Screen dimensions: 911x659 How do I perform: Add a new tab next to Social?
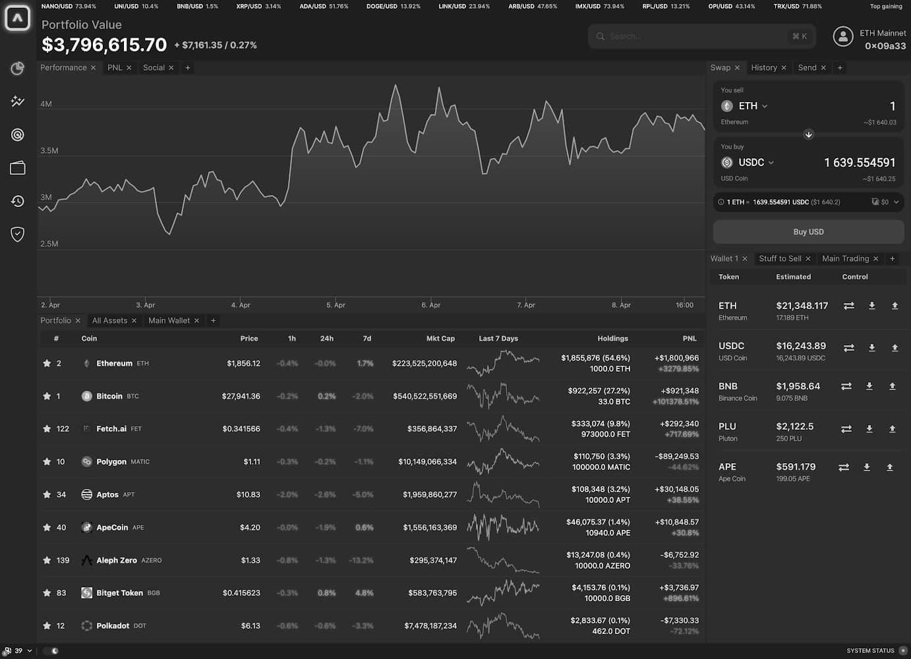pyautogui.click(x=188, y=68)
